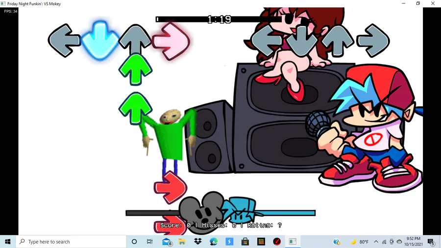441x248 pixels.
Task: Click the red right-arrow note above the health bar
Action: [x=171, y=187]
